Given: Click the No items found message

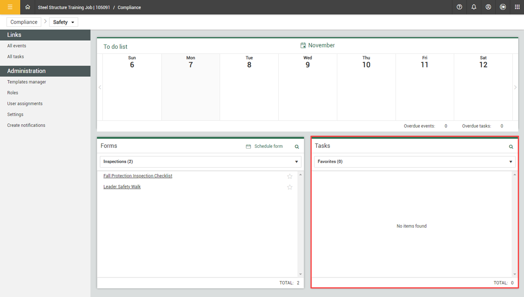Looking at the screenshot, I should click(411, 226).
